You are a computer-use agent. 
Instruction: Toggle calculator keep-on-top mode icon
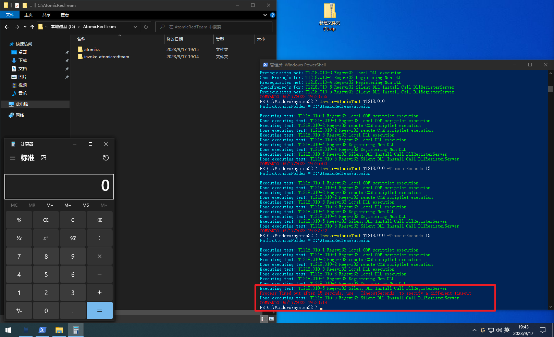pos(44,158)
